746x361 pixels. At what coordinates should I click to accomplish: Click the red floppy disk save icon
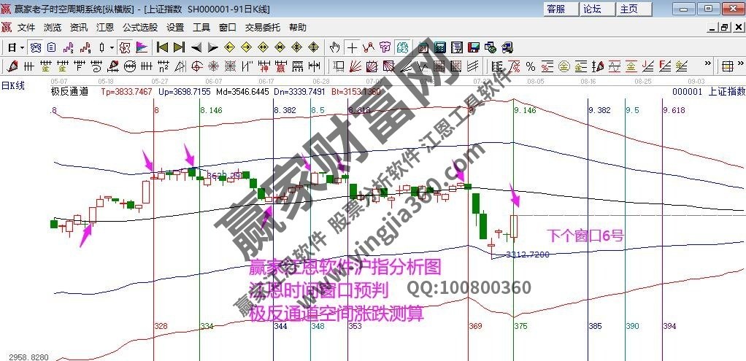472,47
